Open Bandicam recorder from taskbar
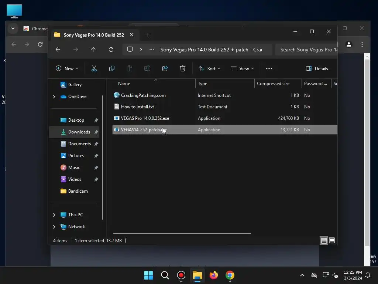 [x=181, y=275]
